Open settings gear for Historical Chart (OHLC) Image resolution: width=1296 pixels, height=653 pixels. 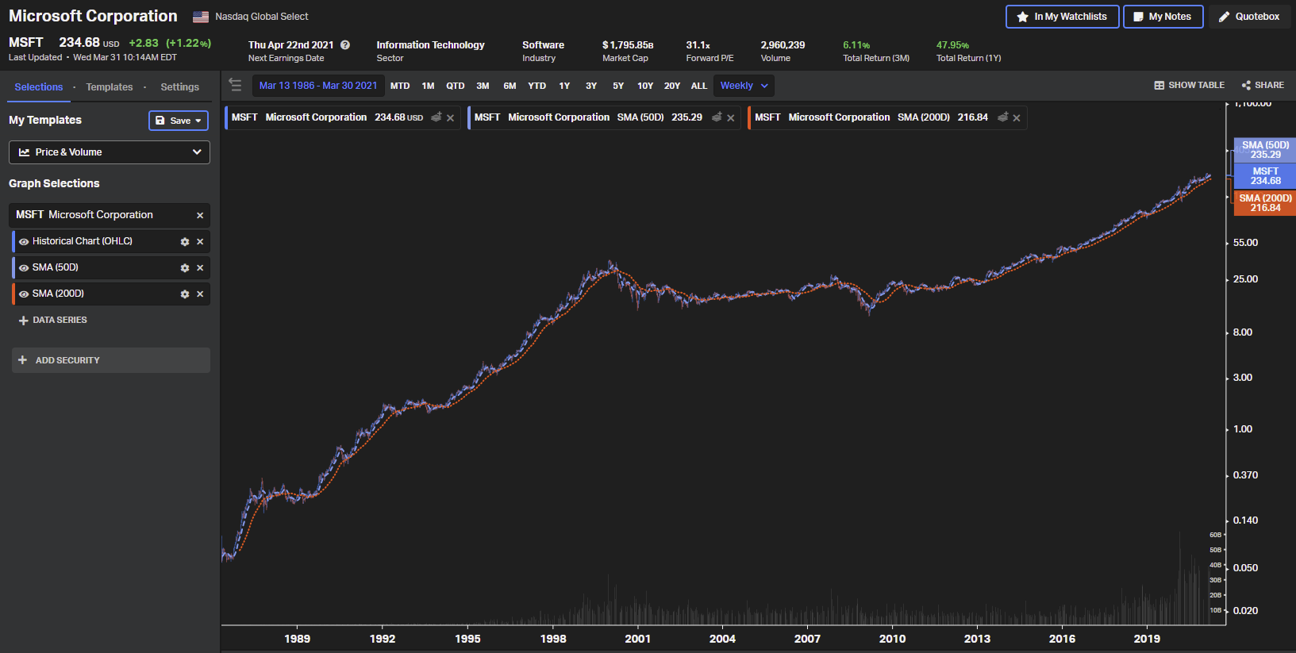pyautogui.click(x=185, y=242)
